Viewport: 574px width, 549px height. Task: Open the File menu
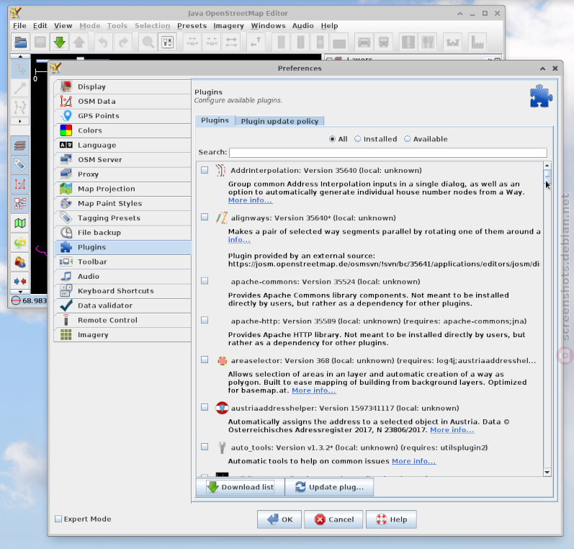pos(19,26)
